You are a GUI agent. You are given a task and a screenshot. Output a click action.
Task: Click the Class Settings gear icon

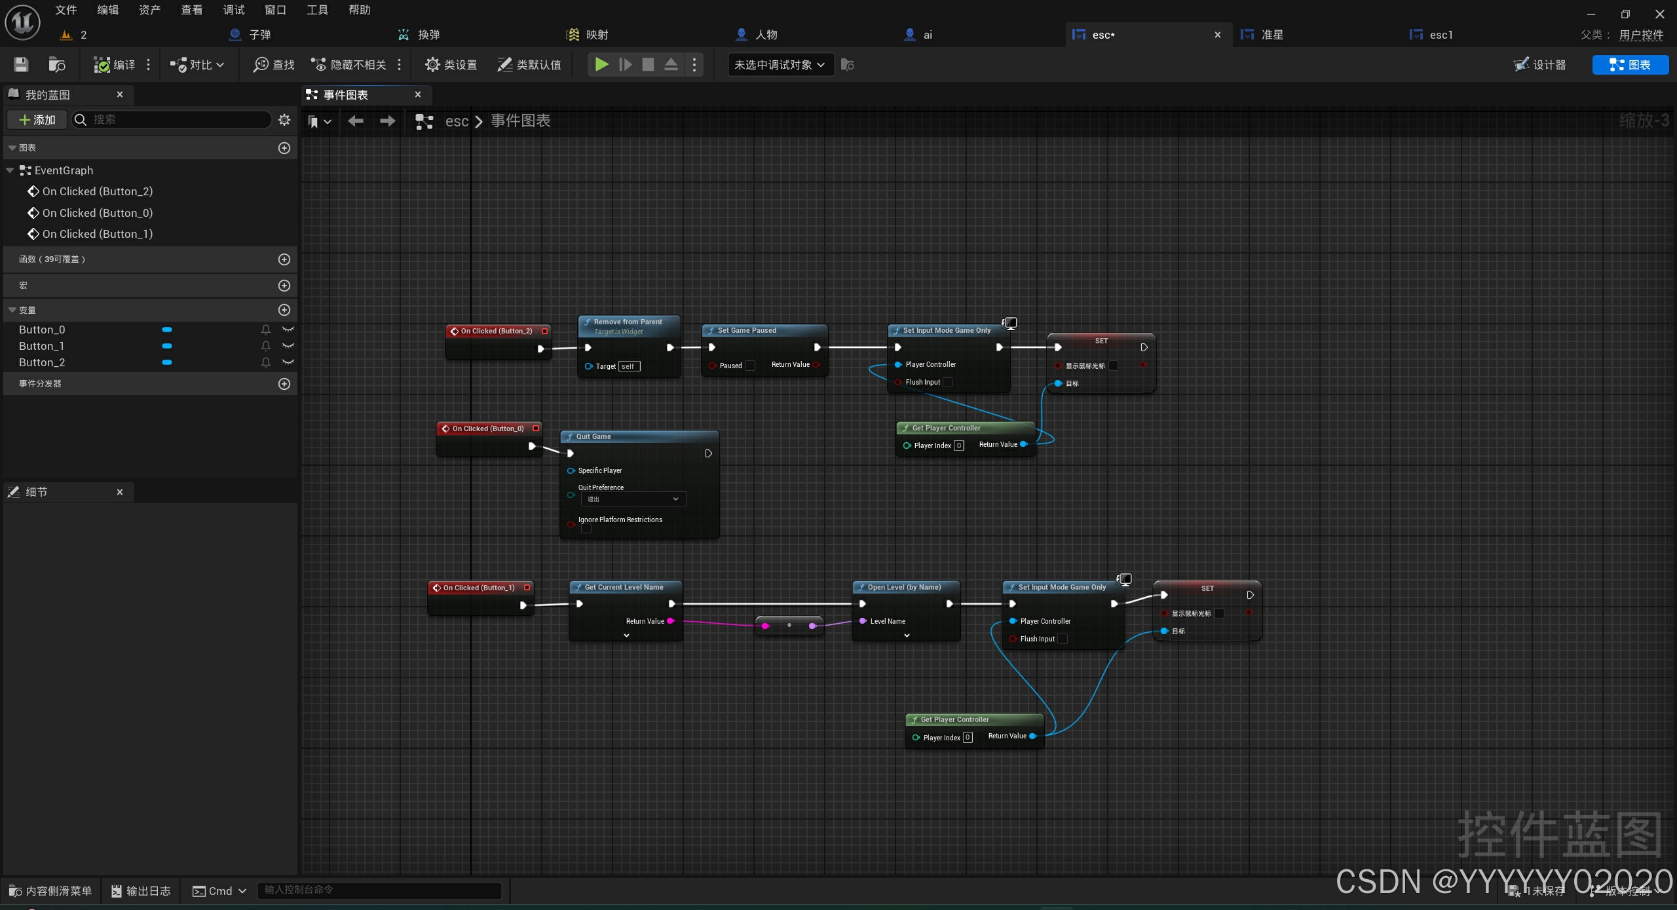[x=432, y=64]
